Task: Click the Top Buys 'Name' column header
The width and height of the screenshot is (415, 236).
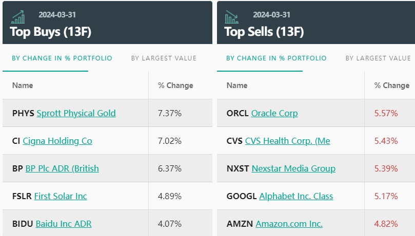Action: [22, 85]
